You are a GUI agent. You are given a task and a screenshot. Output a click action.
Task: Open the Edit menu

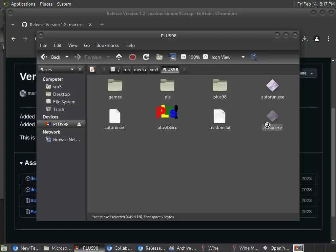pyautogui.click(x=57, y=45)
